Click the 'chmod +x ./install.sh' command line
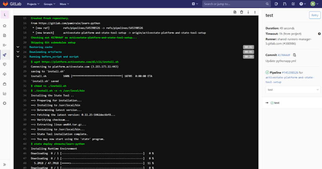The height and width of the screenshot is (169, 322). [x=48, y=86]
